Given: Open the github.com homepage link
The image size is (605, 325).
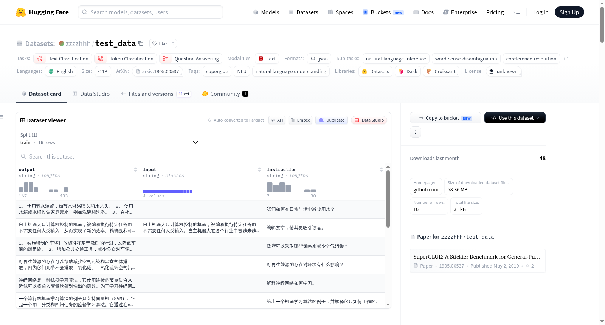Looking at the screenshot, I should click(426, 189).
